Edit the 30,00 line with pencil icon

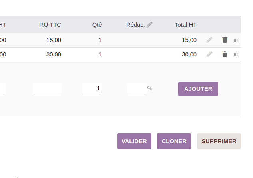point(209,54)
